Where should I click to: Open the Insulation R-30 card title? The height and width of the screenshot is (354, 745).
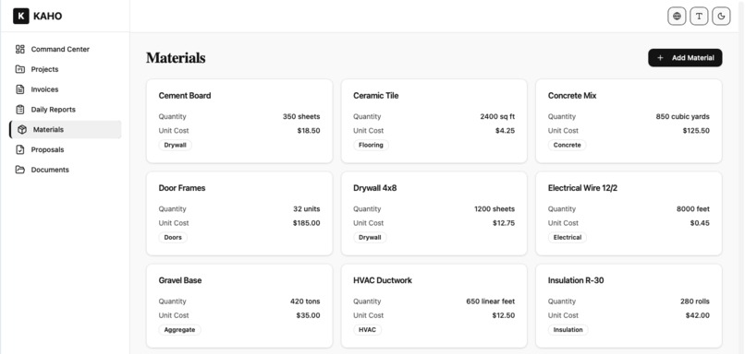click(x=576, y=280)
